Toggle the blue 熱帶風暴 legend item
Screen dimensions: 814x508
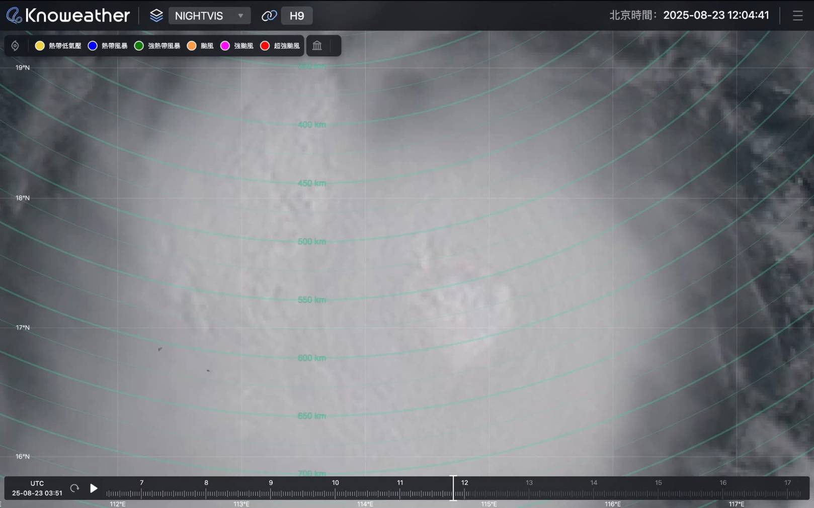tap(107, 46)
